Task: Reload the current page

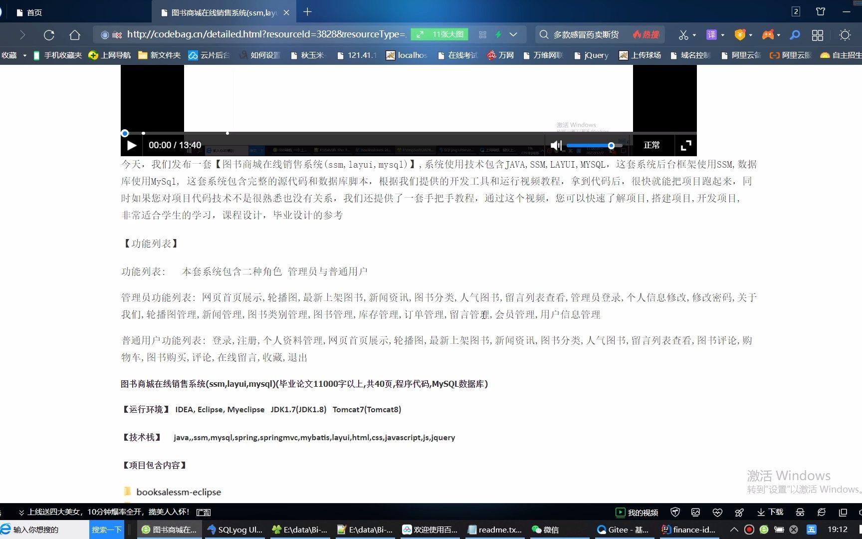Action: pyautogui.click(x=49, y=35)
